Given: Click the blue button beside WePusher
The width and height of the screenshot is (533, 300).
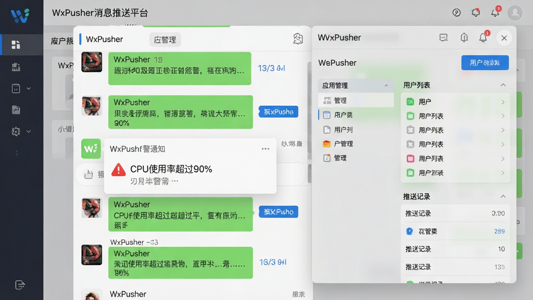Looking at the screenshot, I should (x=485, y=63).
